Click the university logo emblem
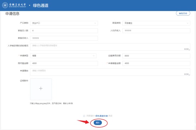Image resolution: width=196 pixels, height=130 pixels. coord(5,5)
